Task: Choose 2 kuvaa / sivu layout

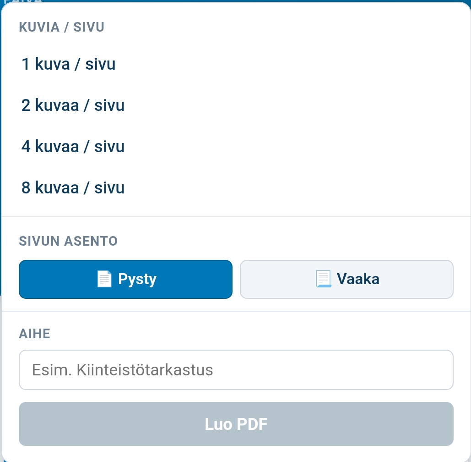Action: tap(72, 105)
